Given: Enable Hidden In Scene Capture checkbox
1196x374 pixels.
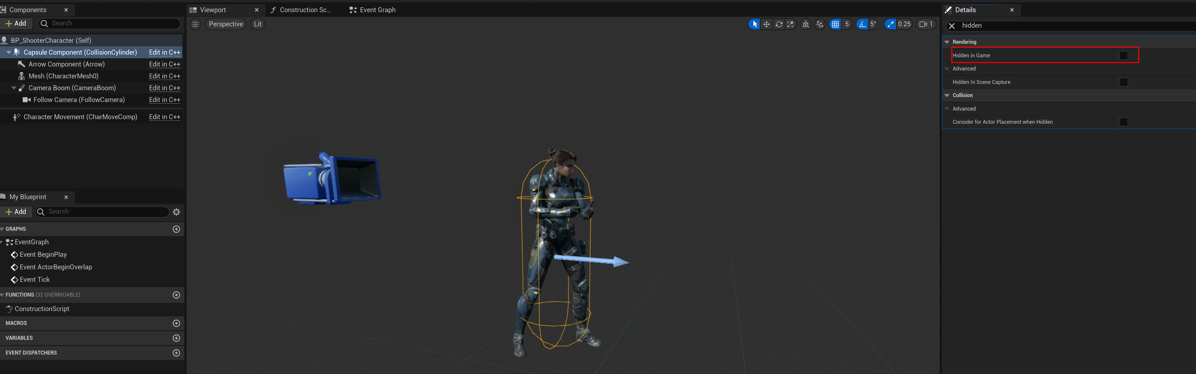Looking at the screenshot, I should [x=1123, y=82].
